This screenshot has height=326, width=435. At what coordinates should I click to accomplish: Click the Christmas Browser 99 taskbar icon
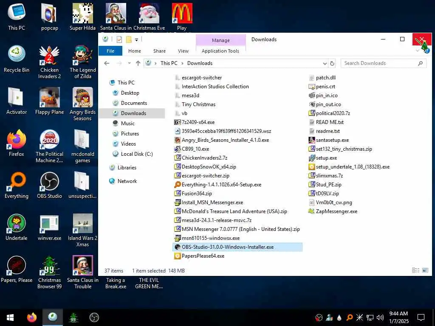(73, 318)
